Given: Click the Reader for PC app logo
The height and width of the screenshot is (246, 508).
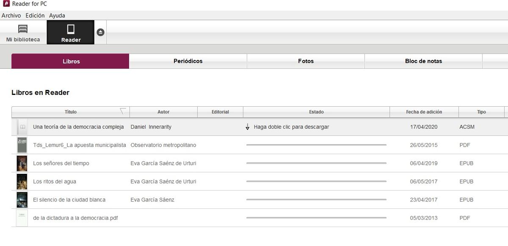Looking at the screenshot, I should click(6, 4).
